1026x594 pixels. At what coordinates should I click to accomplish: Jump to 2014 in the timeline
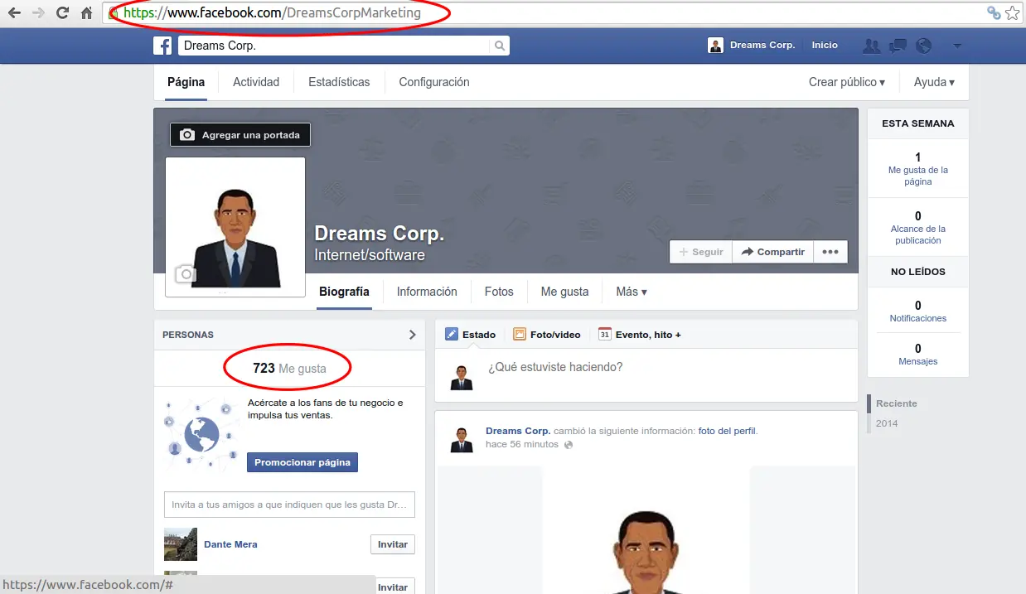(887, 423)
